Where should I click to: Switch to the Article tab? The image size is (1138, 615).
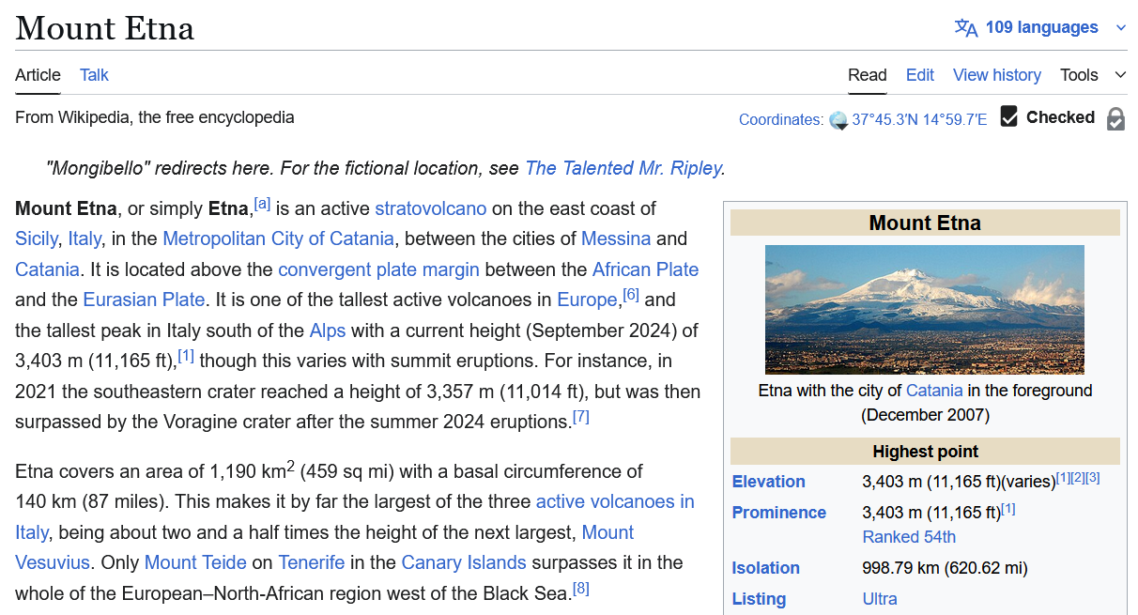38,75
